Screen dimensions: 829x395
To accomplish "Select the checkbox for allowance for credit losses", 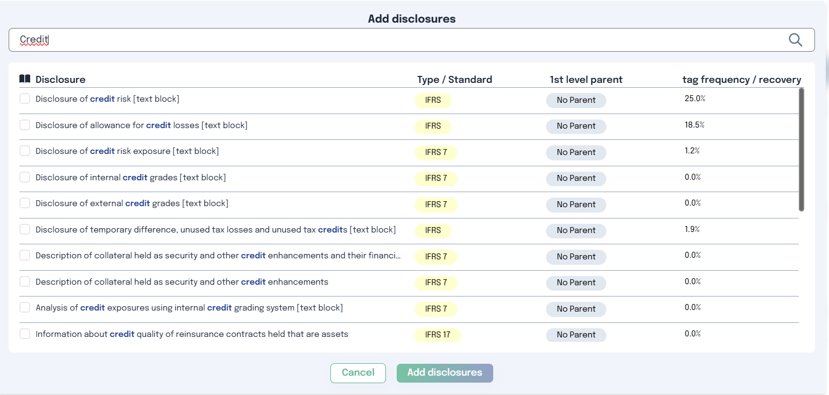I will [24, 124].
